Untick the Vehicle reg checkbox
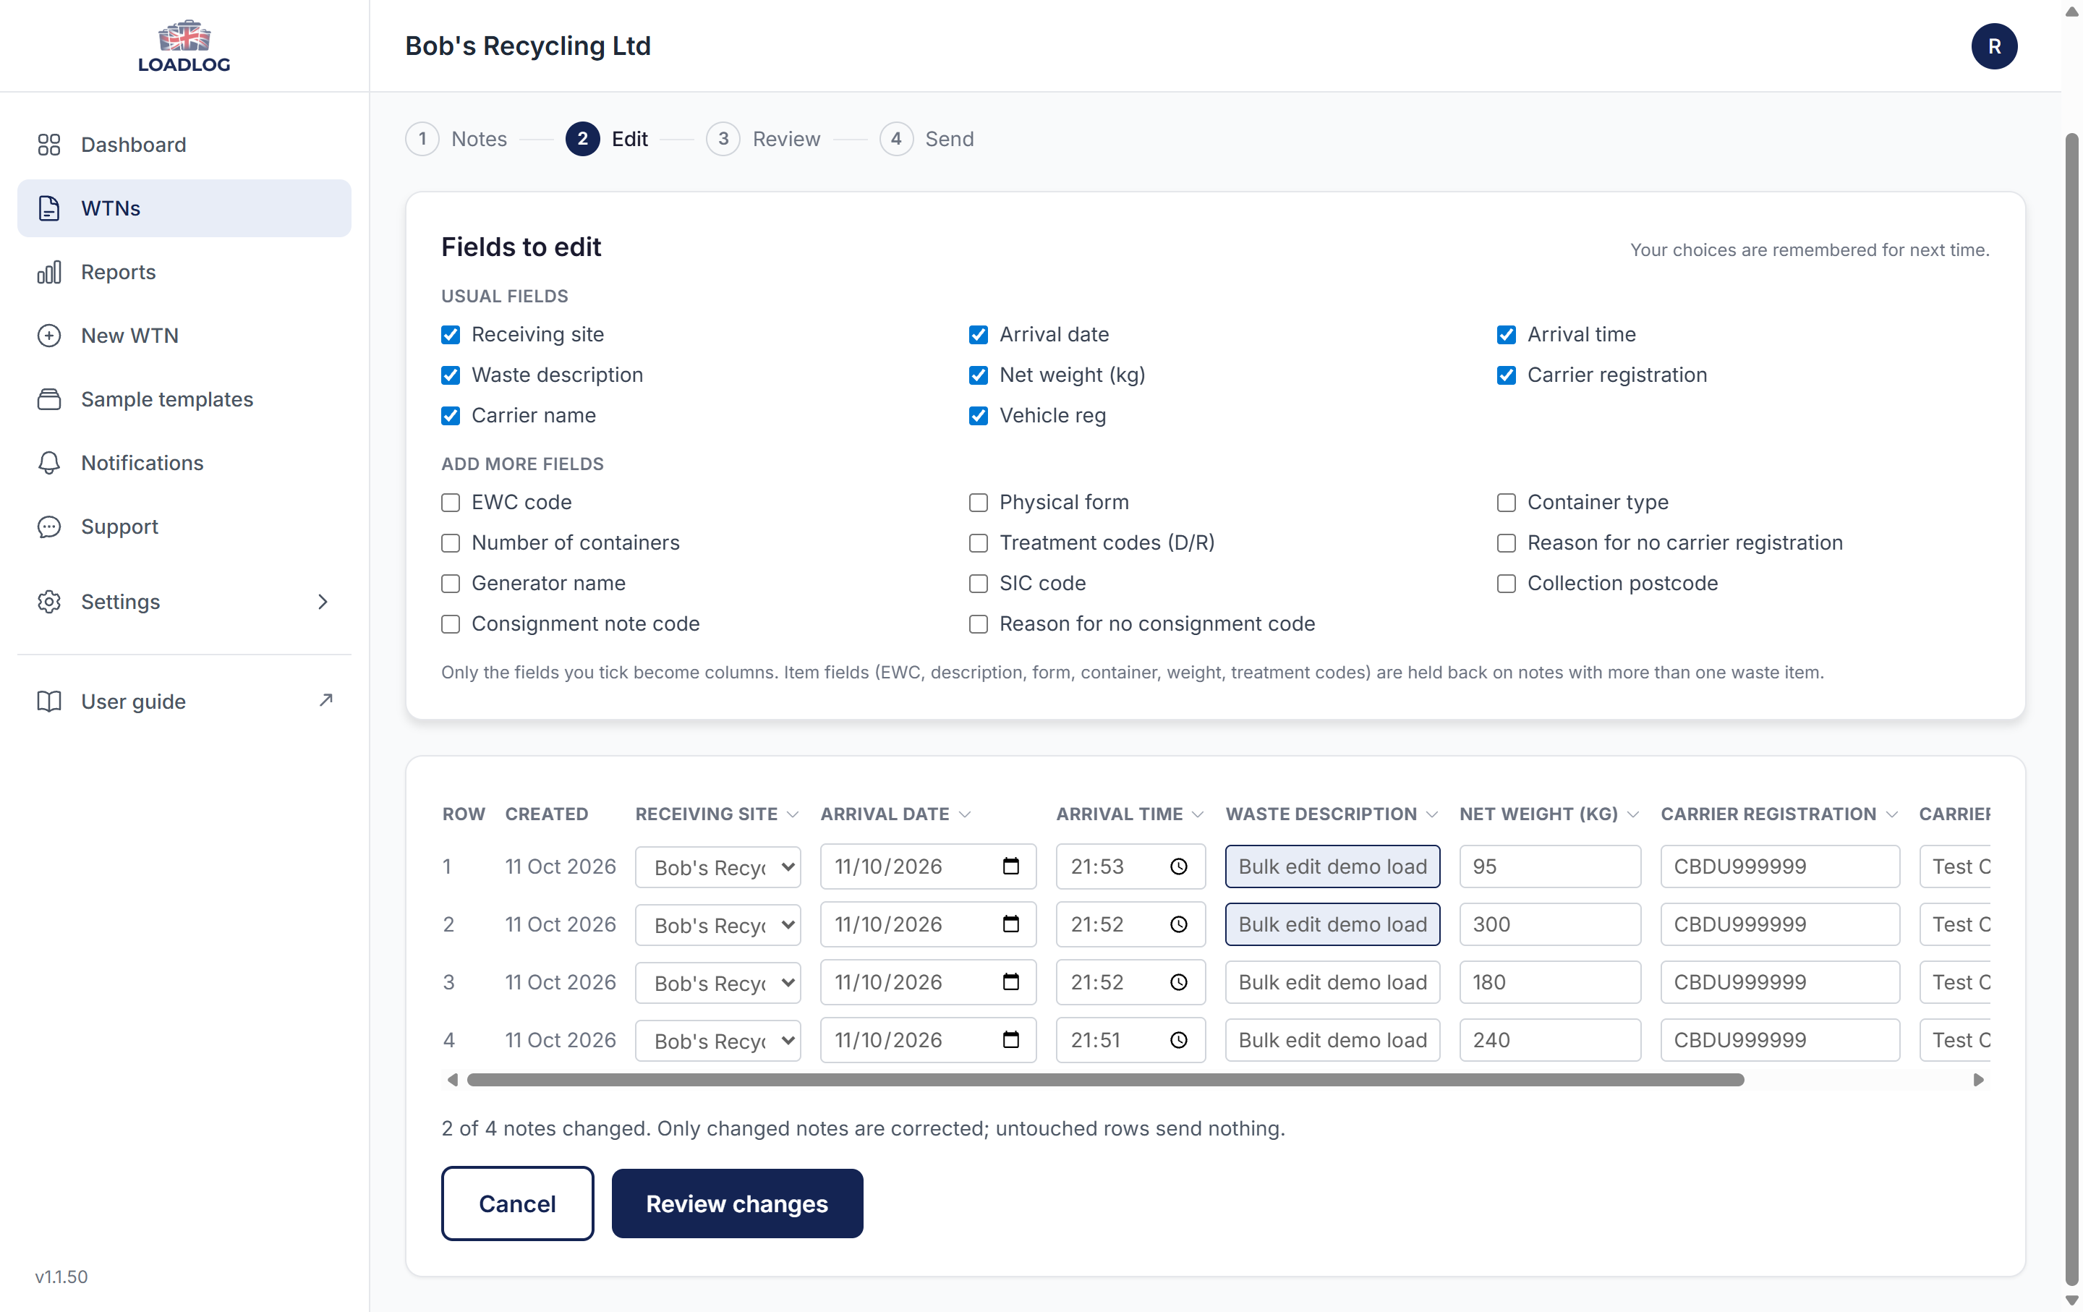 click(979, 416)
